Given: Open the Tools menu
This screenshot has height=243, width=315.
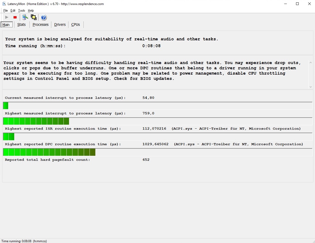Looking at the screenshot, I should pyautogui.click(x=22, y=11).
